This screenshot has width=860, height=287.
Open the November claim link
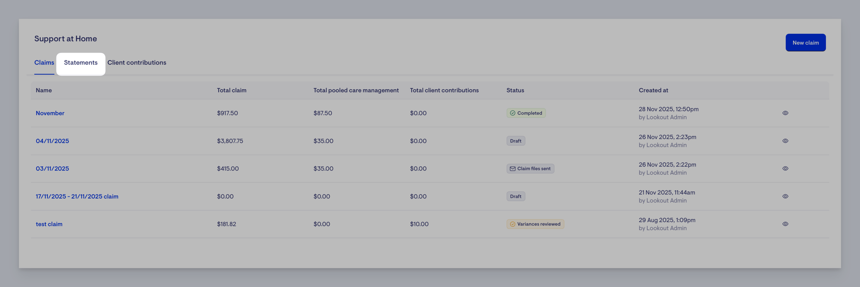click(x=50, y=113)
